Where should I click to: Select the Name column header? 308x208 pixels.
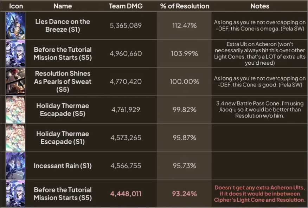[63, 6]
